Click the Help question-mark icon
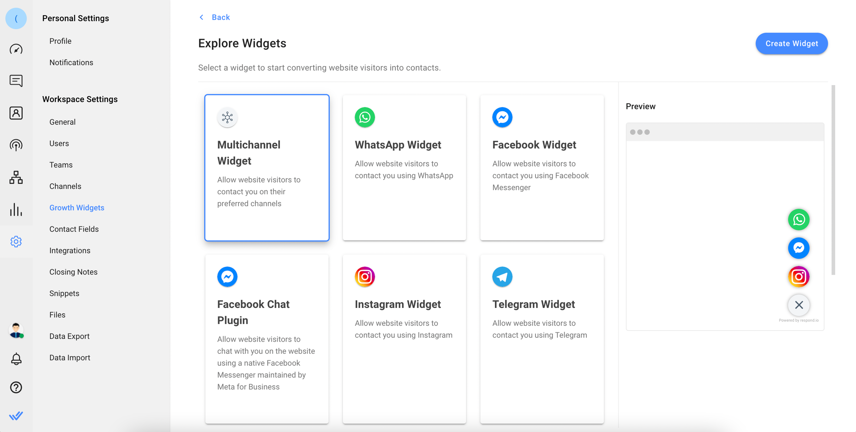856x432 pixels. pyautogui.click(x=16, y=387)
